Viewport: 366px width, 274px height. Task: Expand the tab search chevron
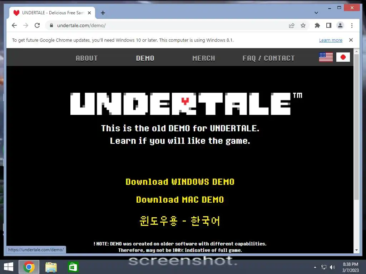316,13
